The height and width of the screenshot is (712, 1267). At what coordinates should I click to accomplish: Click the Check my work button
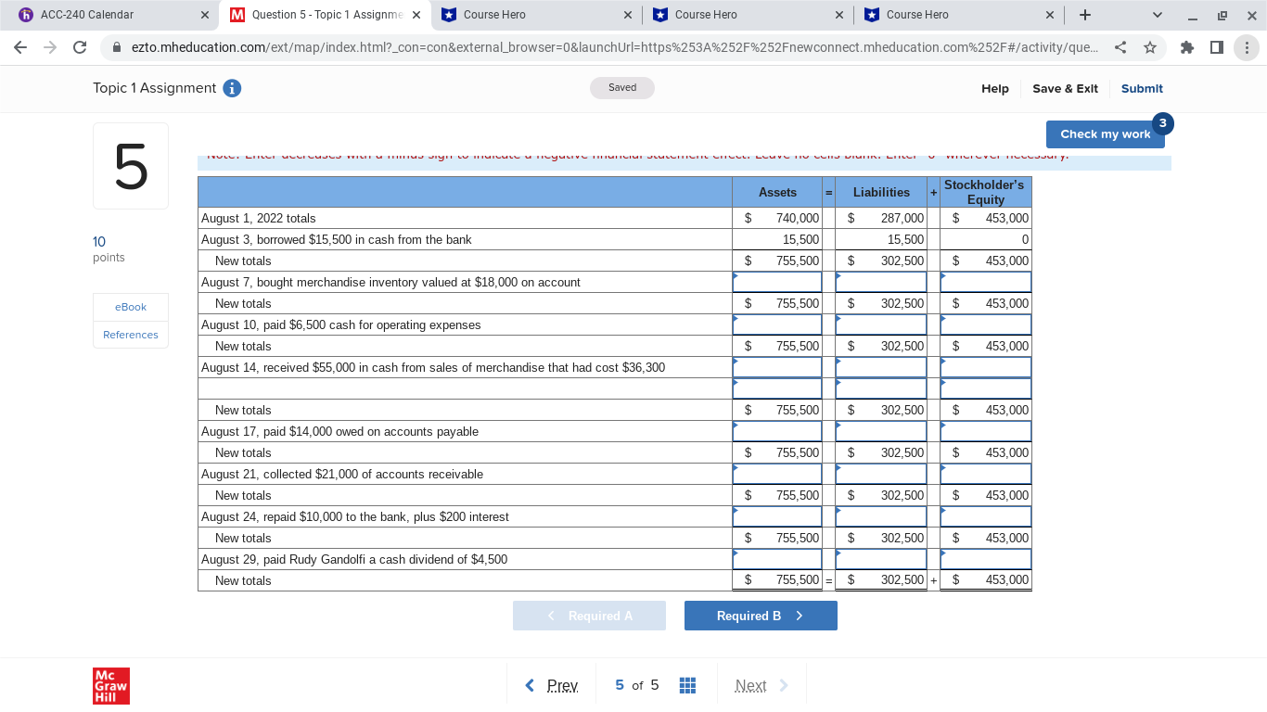click(x=1105, y=133)
